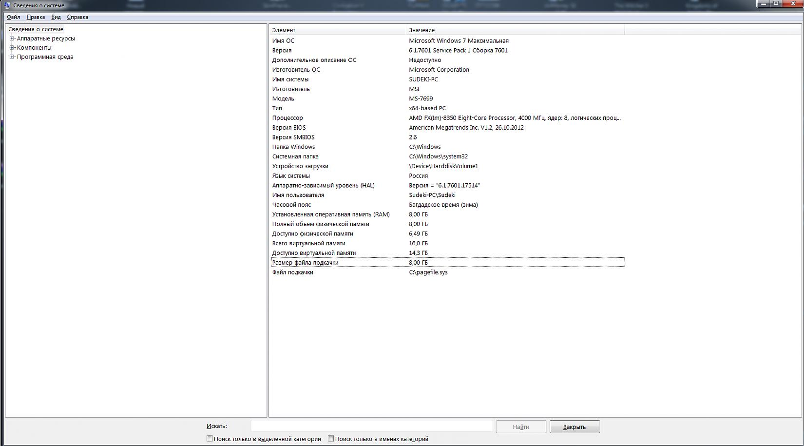Toggle Поиск только в выделенной категории checkbox

[x=210, y=439]
